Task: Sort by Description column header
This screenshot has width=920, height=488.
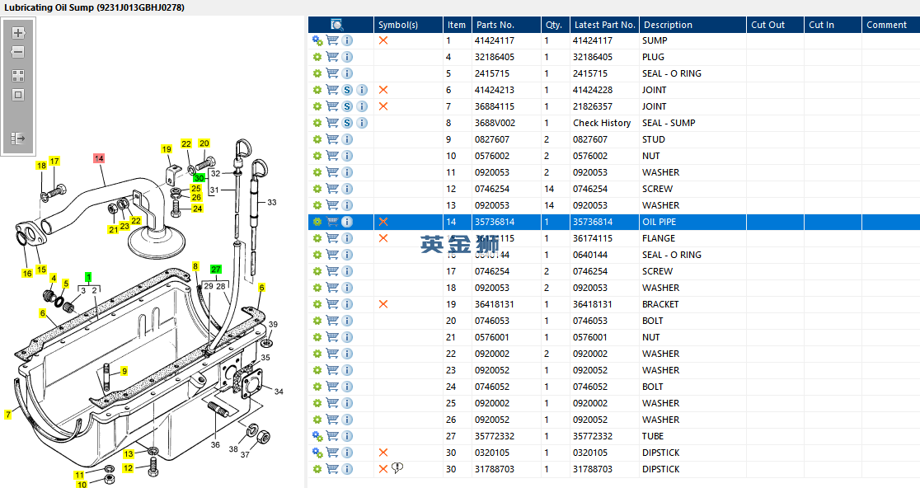Action: (x=693, y=25)
